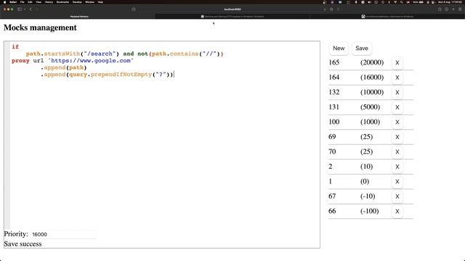Remove mock 132 using the X

[397, 92]
